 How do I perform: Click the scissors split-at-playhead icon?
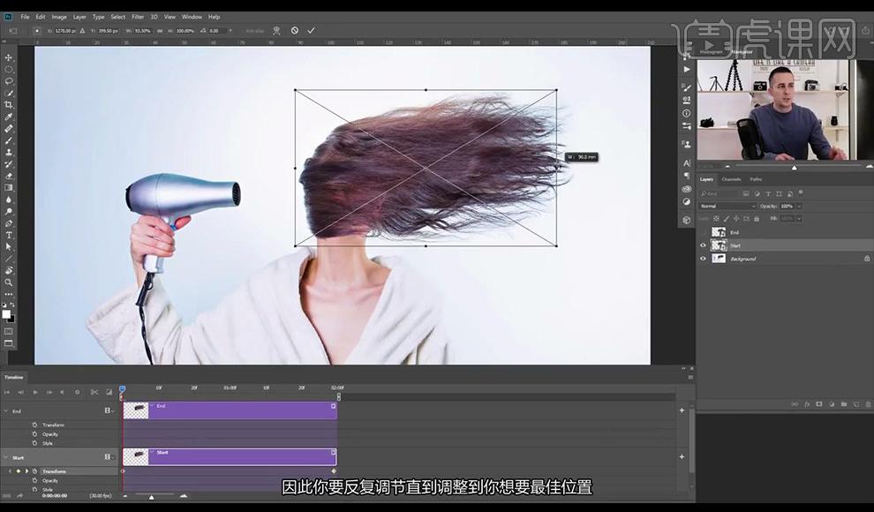[94, 392]
